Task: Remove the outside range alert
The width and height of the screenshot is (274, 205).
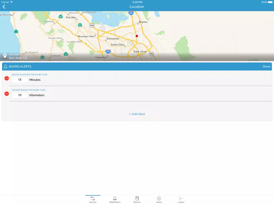Action: tap(7, 94)
